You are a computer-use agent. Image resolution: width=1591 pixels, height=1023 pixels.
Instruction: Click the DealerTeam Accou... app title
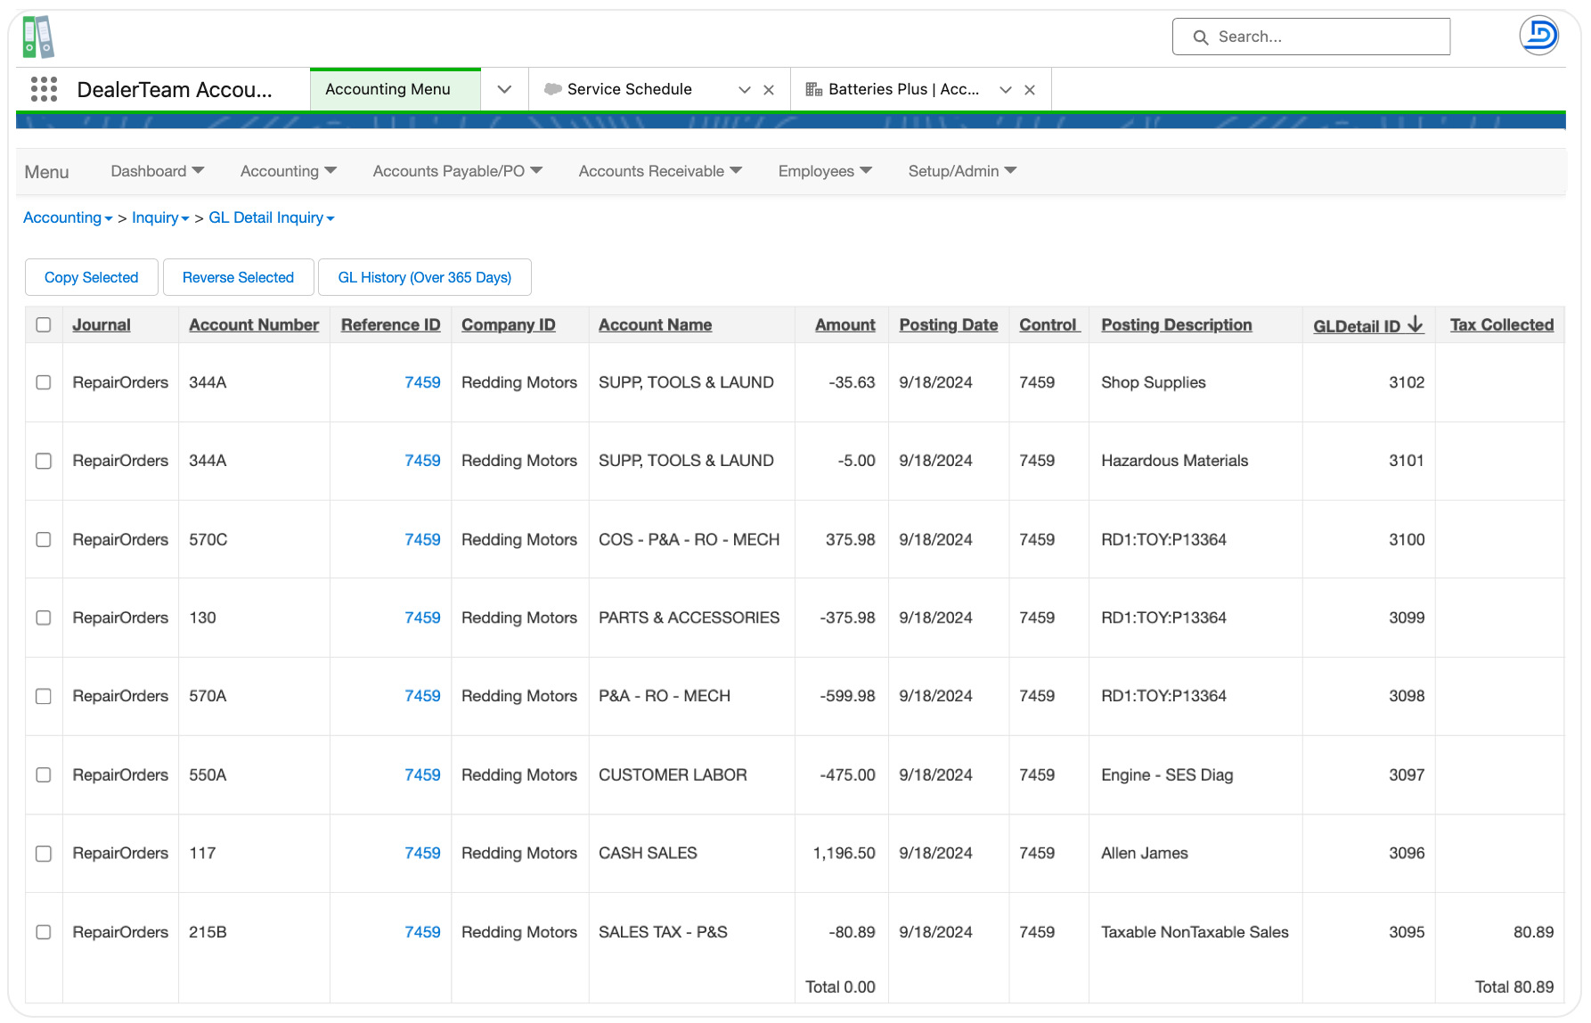pos(175,89)
